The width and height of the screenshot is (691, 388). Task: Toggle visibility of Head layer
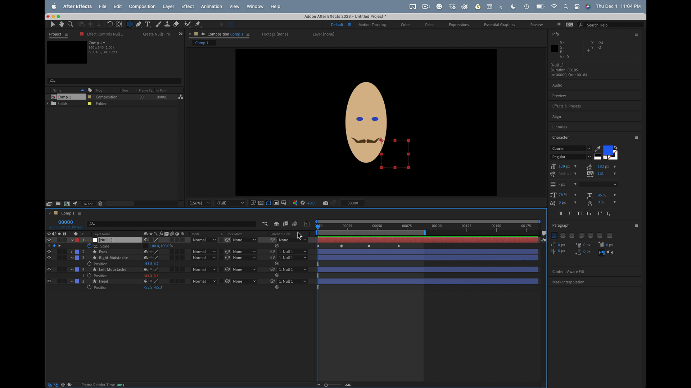(x=49, y=281)
